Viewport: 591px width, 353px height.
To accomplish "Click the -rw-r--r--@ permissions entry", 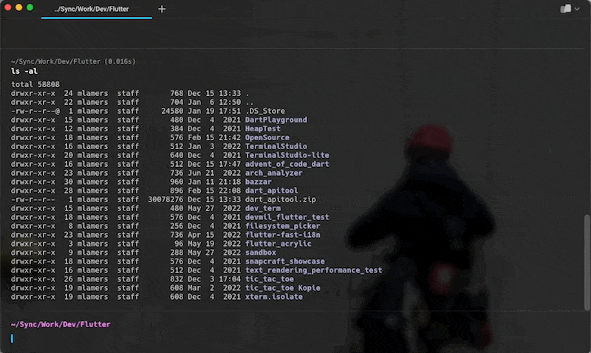I will [x=35, y=111].
